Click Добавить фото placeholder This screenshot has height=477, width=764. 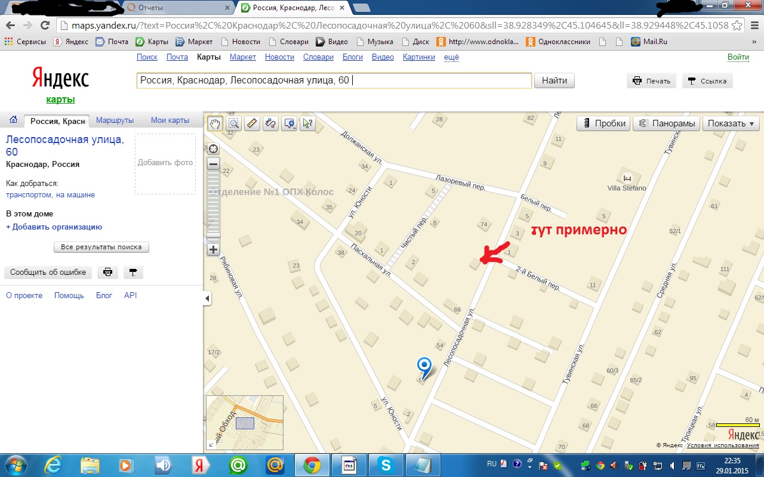click(165, 163)
